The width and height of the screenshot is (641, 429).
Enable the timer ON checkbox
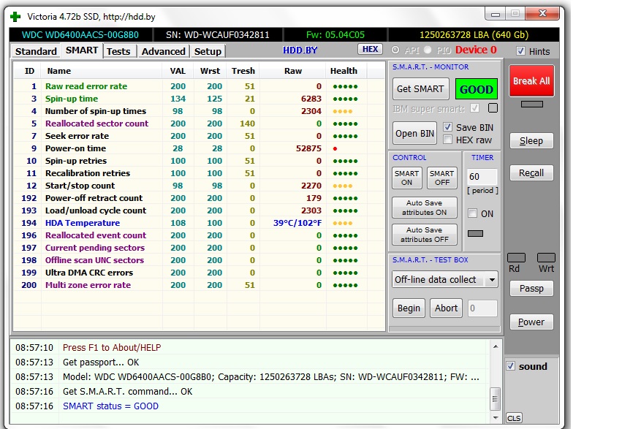473,213
